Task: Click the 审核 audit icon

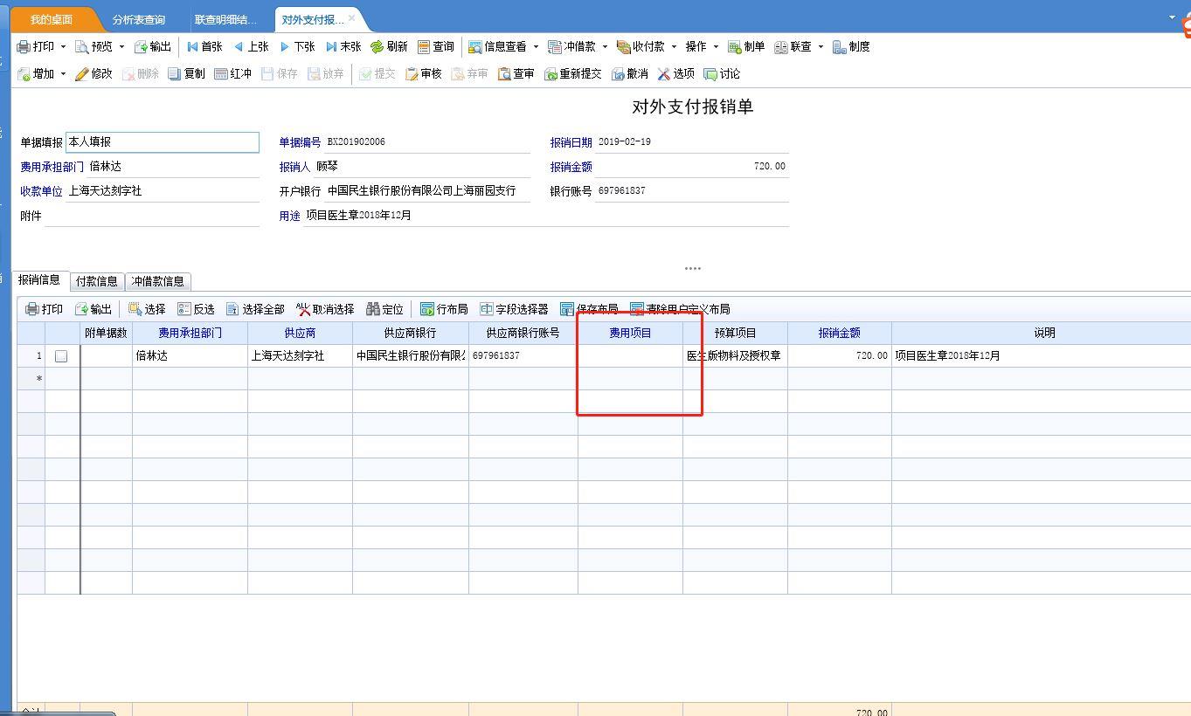Action: pyautogui.click(x=412, y=74)
